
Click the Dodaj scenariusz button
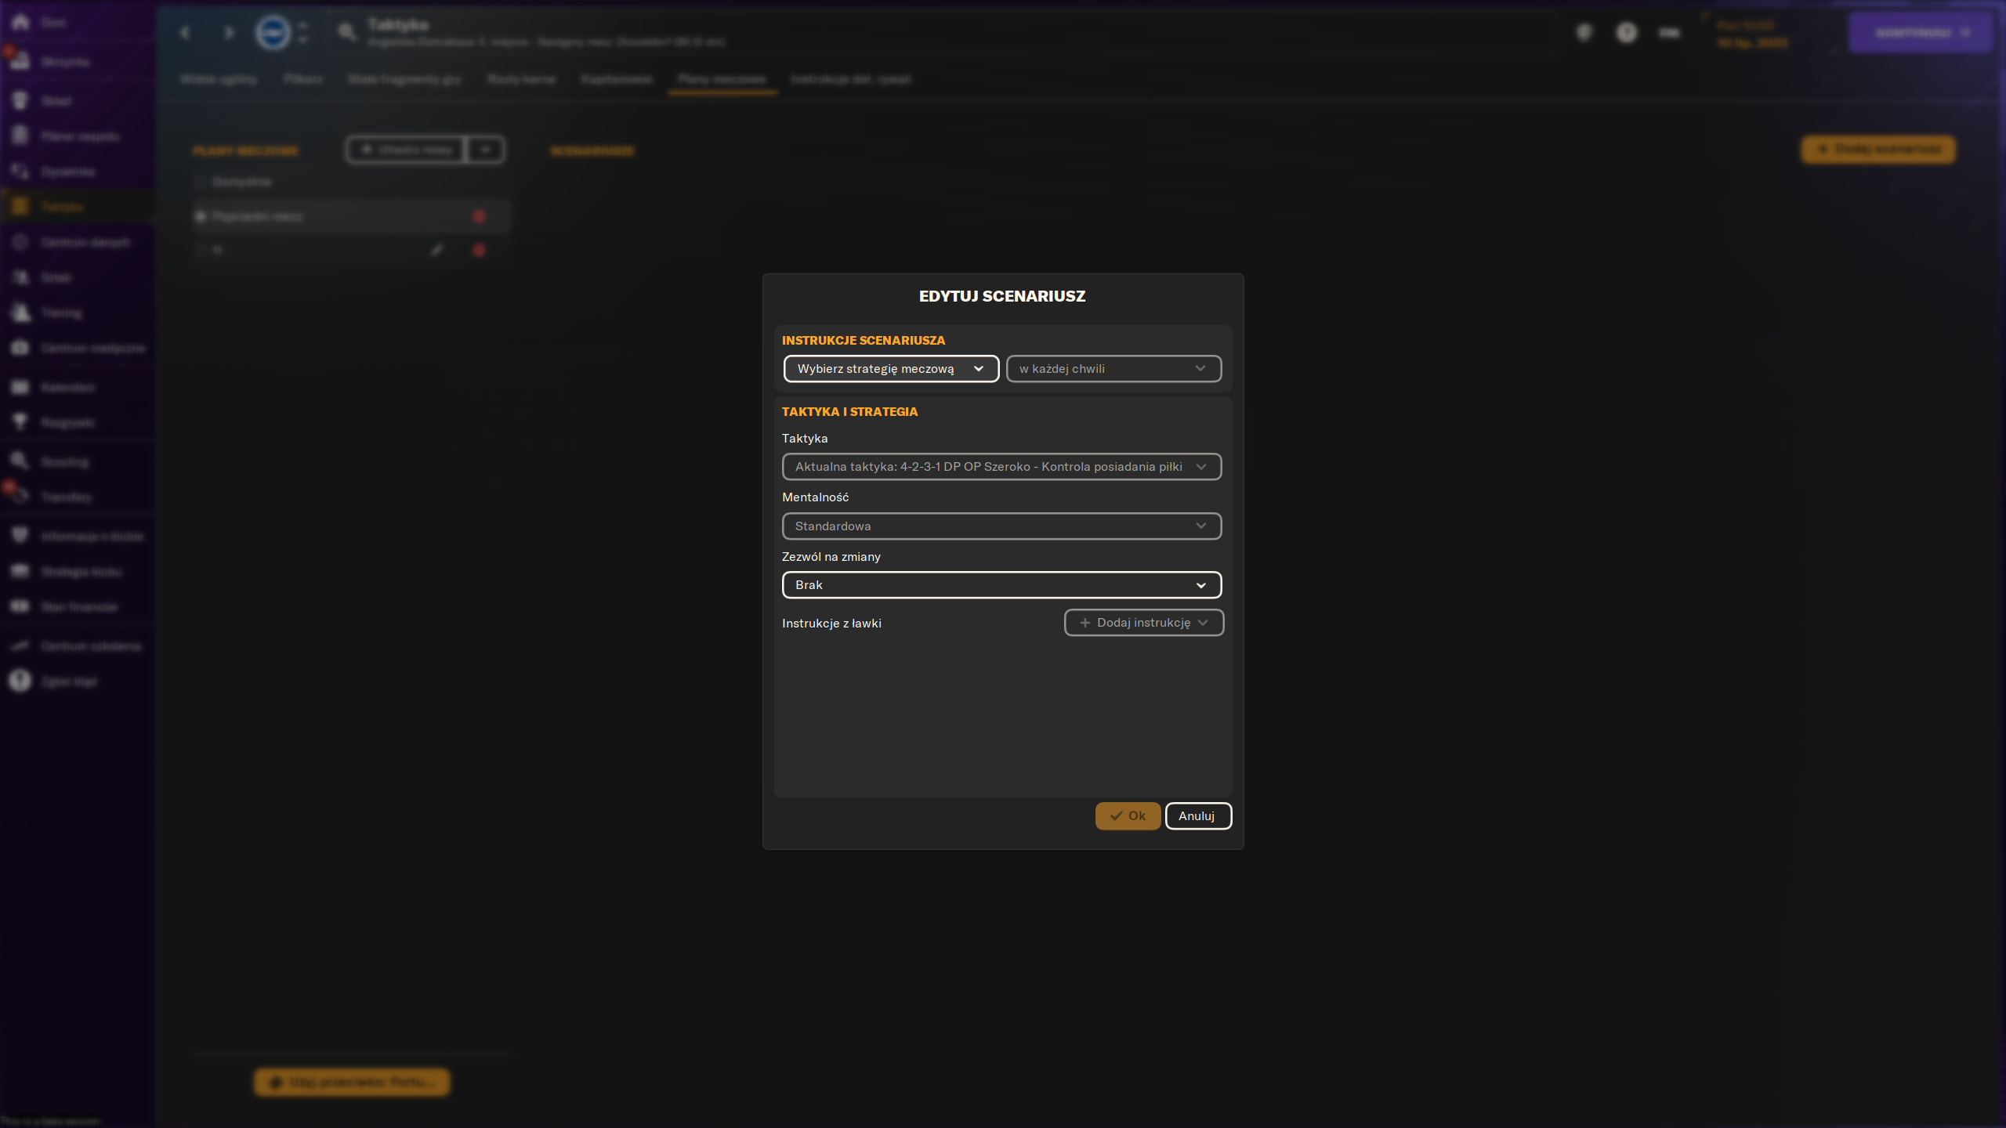tap(1878, 149)
